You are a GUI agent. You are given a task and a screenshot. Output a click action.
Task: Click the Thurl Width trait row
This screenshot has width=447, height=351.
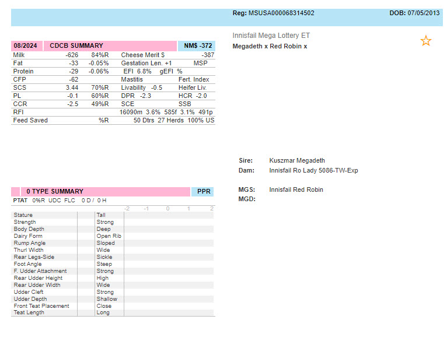pyautogui.click(x=112, y=250)
